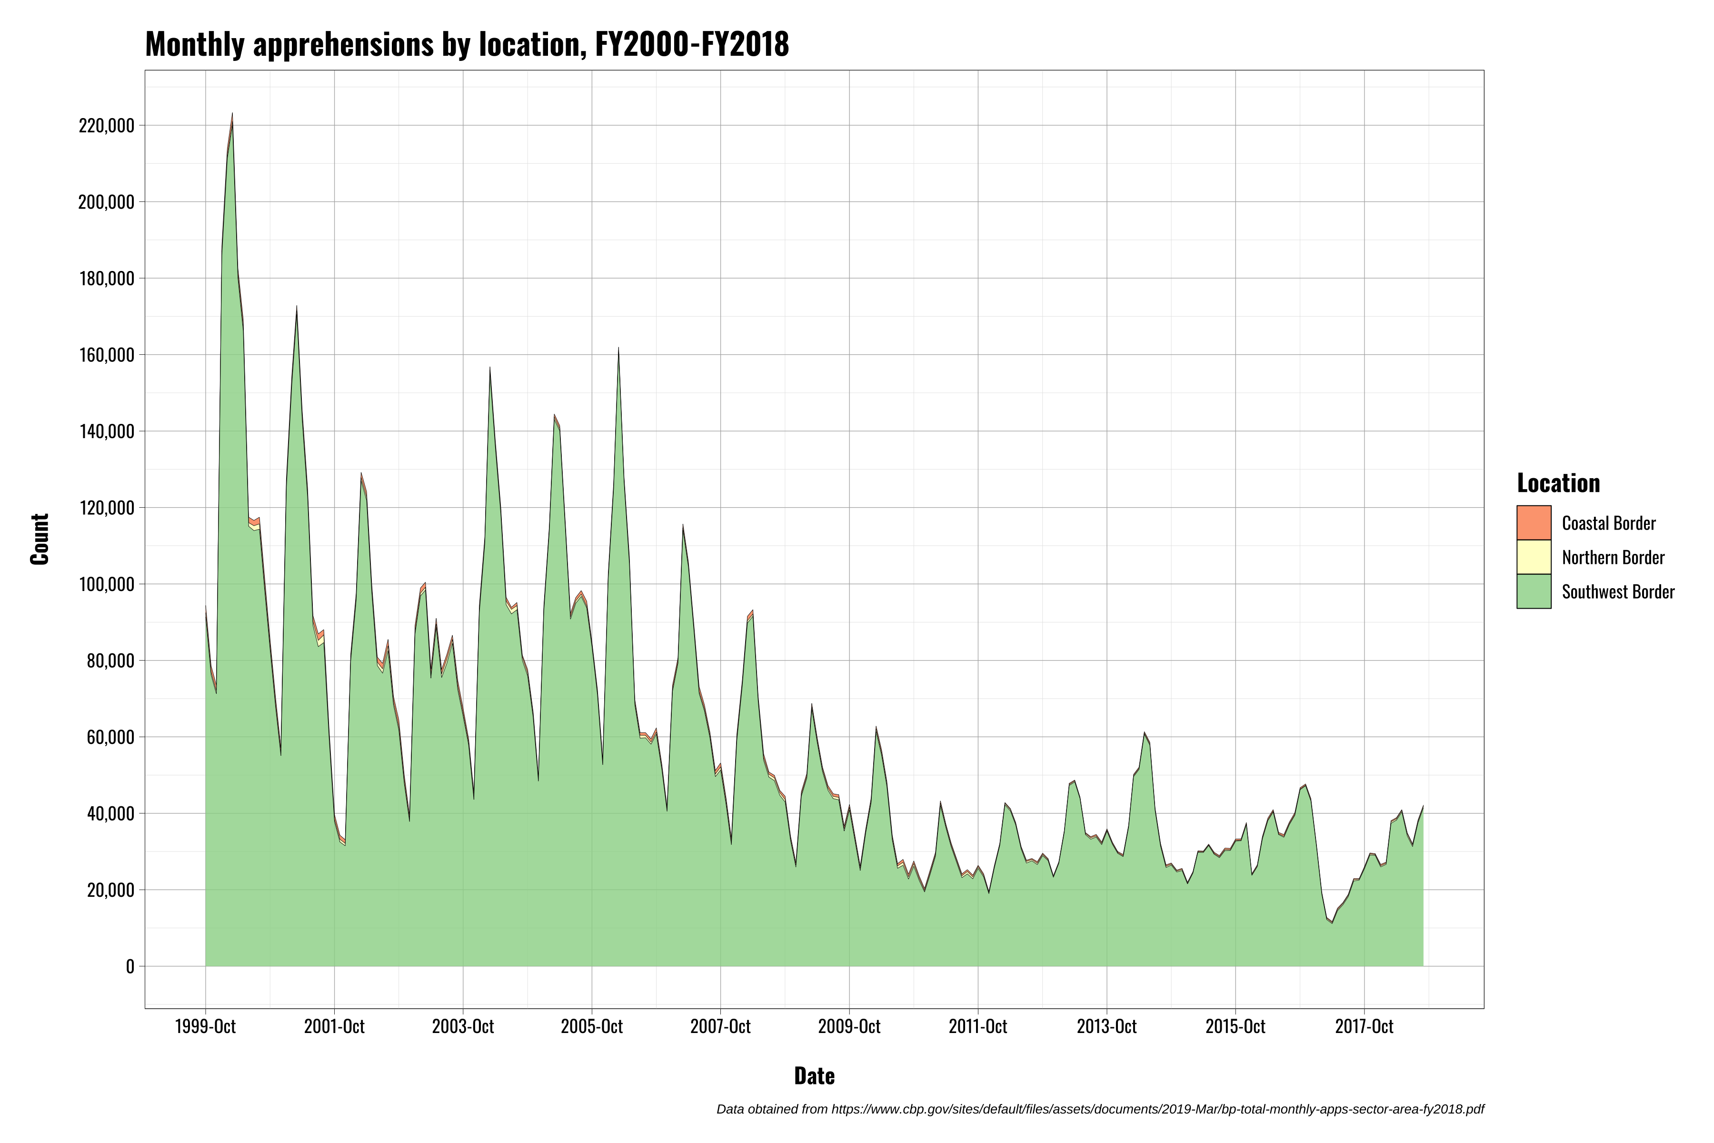This screenshot has width=1714, height=1143.
Task: Select the 'Southwest Border' legend label
Action: pyautogui.click(x=1618, y=592)
